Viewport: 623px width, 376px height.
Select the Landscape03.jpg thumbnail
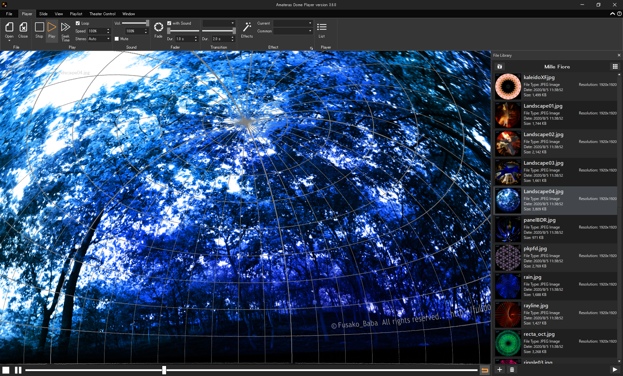[x=508, y=172]
